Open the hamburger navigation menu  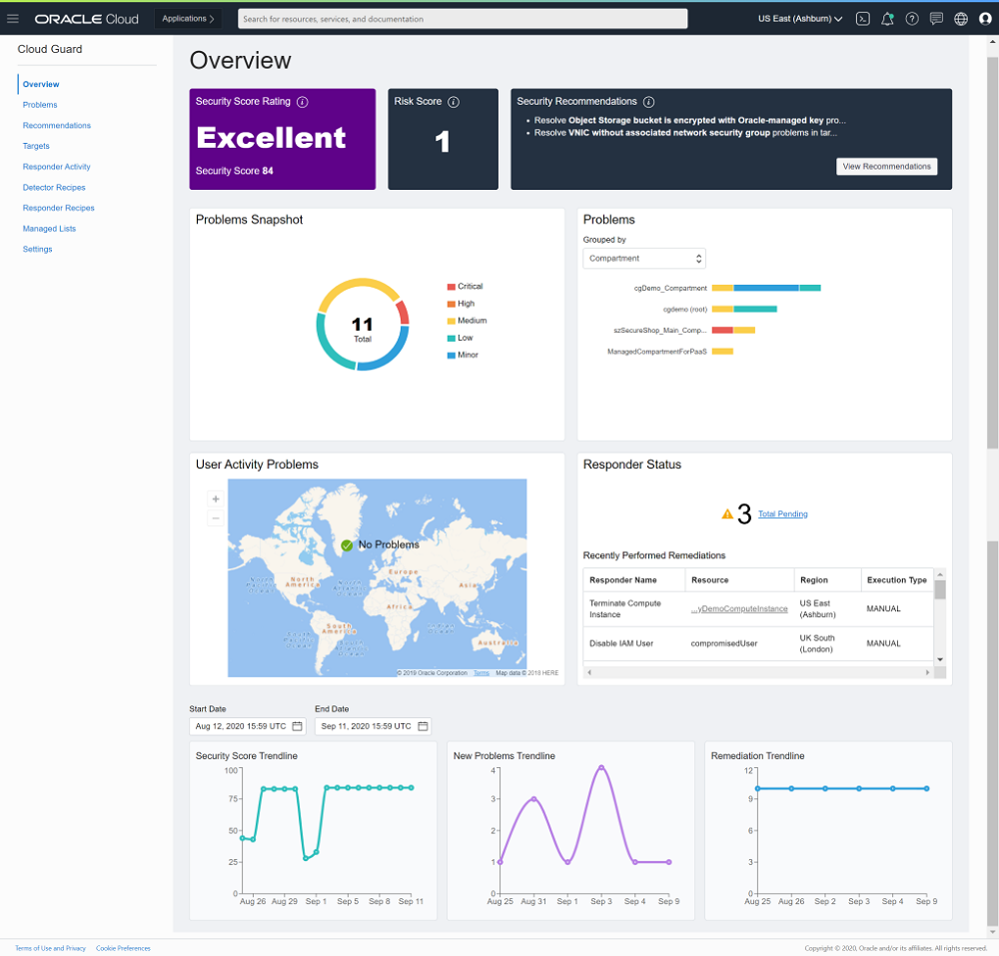pyautogui.click(x=13, y=18)
